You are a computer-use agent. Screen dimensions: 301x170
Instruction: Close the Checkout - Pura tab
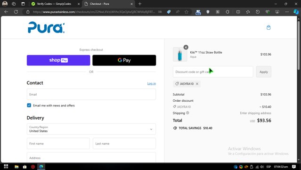[131, 4]
